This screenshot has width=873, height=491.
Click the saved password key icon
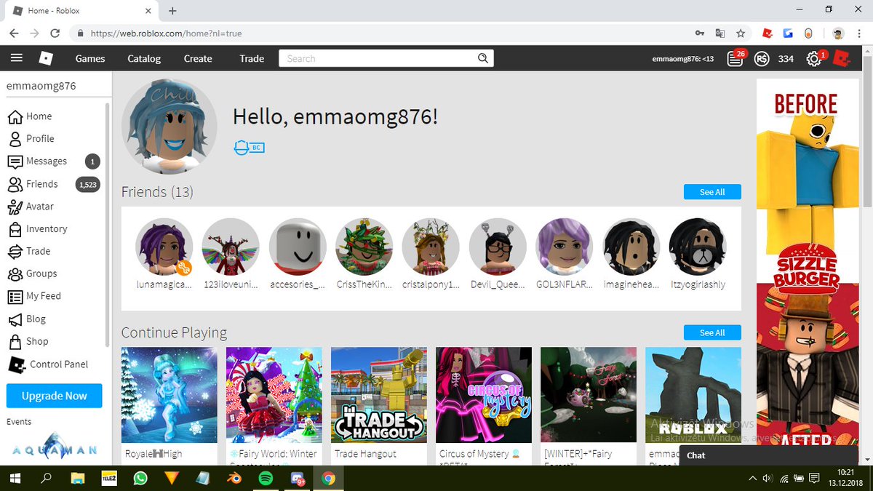click(699, 33)
